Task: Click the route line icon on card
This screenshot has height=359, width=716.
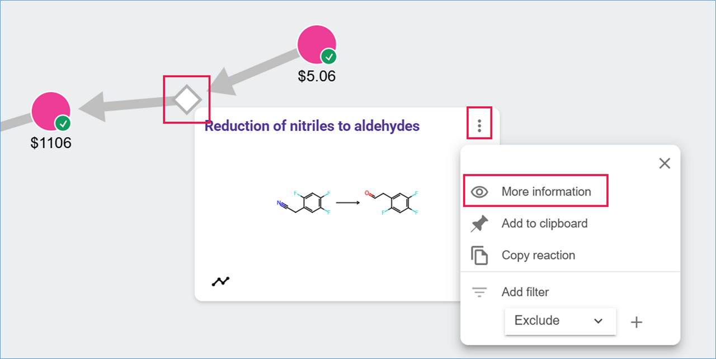Action: click(220, 281)
